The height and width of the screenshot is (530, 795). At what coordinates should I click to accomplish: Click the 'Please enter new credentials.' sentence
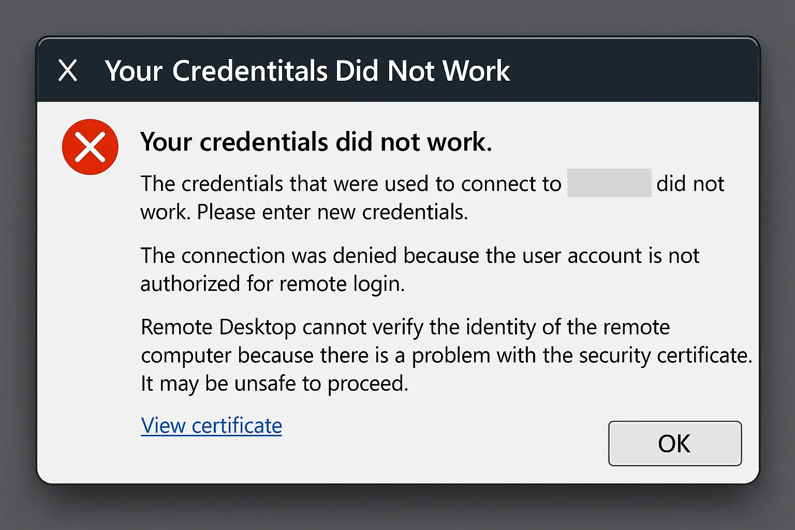coord(332,212)
